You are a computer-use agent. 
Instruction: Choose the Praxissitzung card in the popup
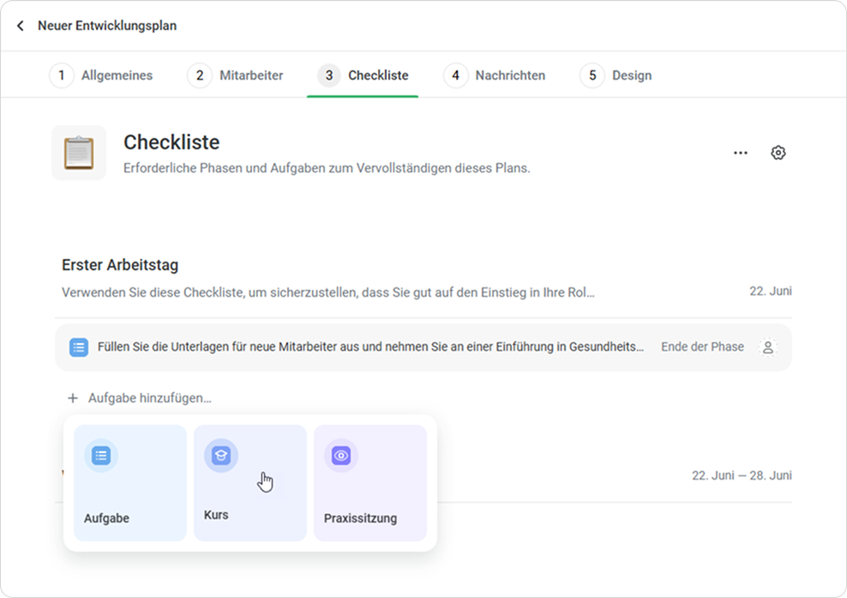pyautogui.click(x=370, y=483)
